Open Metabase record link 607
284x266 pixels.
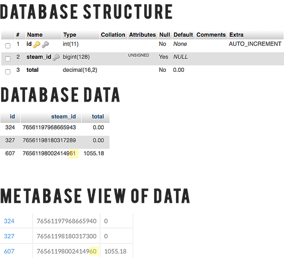click(9, 252)
